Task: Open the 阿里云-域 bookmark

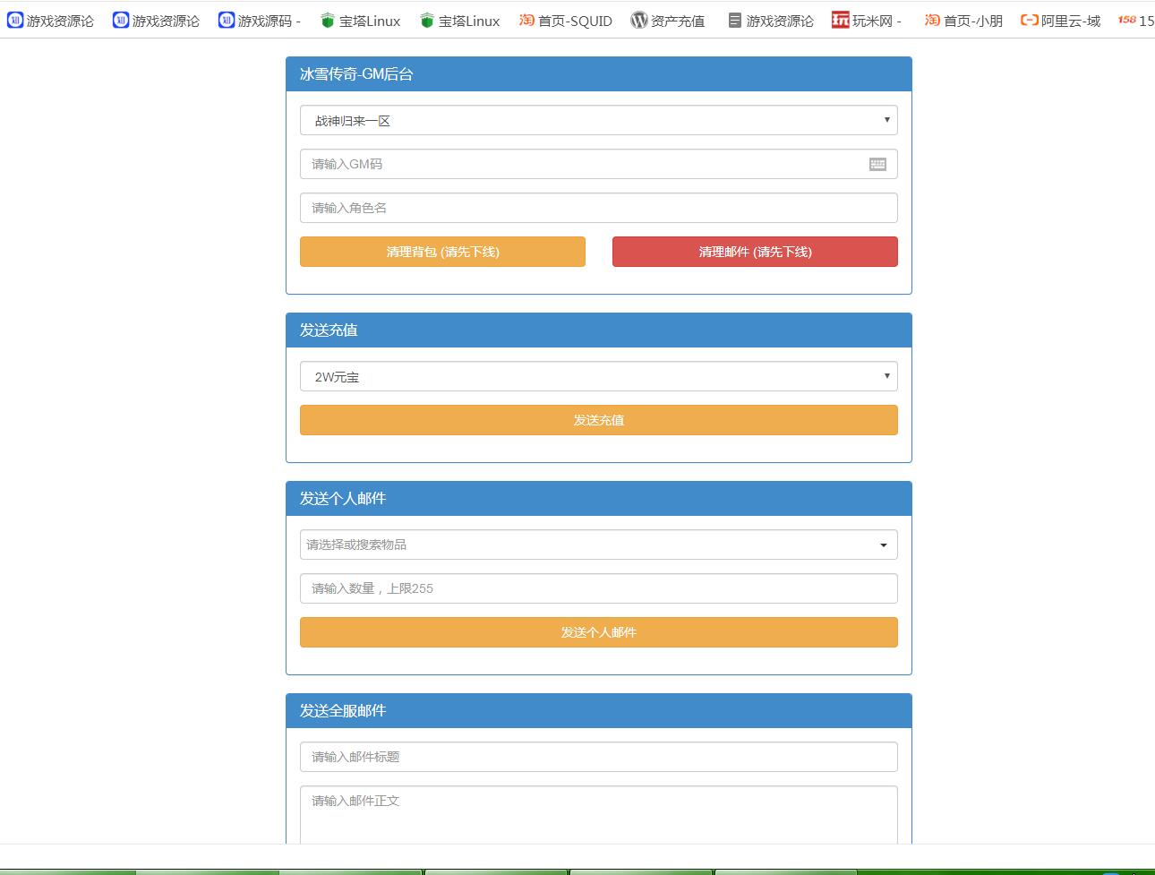Action: pyautogui.click(x=1061, y=21)
